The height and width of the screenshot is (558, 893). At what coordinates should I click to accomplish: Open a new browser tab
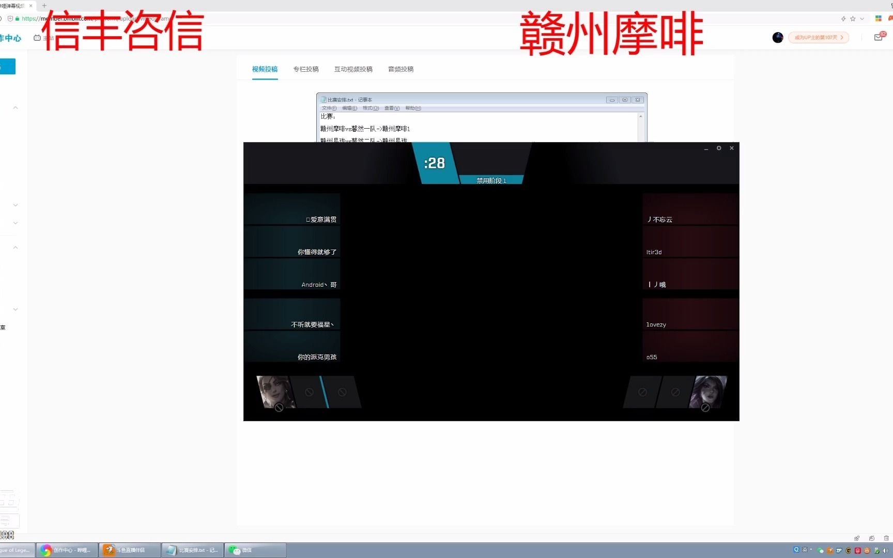[x=44, y=6]
